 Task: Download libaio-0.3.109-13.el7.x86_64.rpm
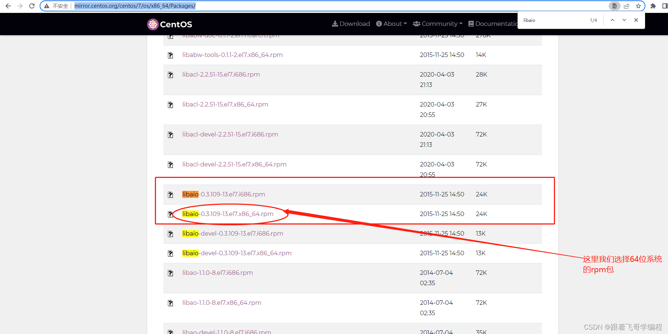[x=228, y=214]
